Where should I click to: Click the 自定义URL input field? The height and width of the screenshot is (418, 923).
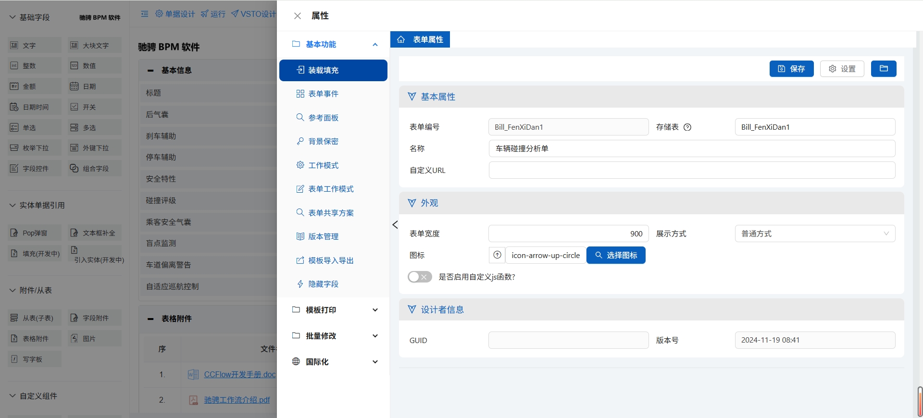point(691,170)
